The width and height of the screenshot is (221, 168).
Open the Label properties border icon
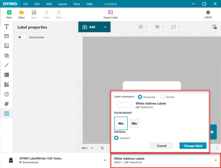coord(6,113)
